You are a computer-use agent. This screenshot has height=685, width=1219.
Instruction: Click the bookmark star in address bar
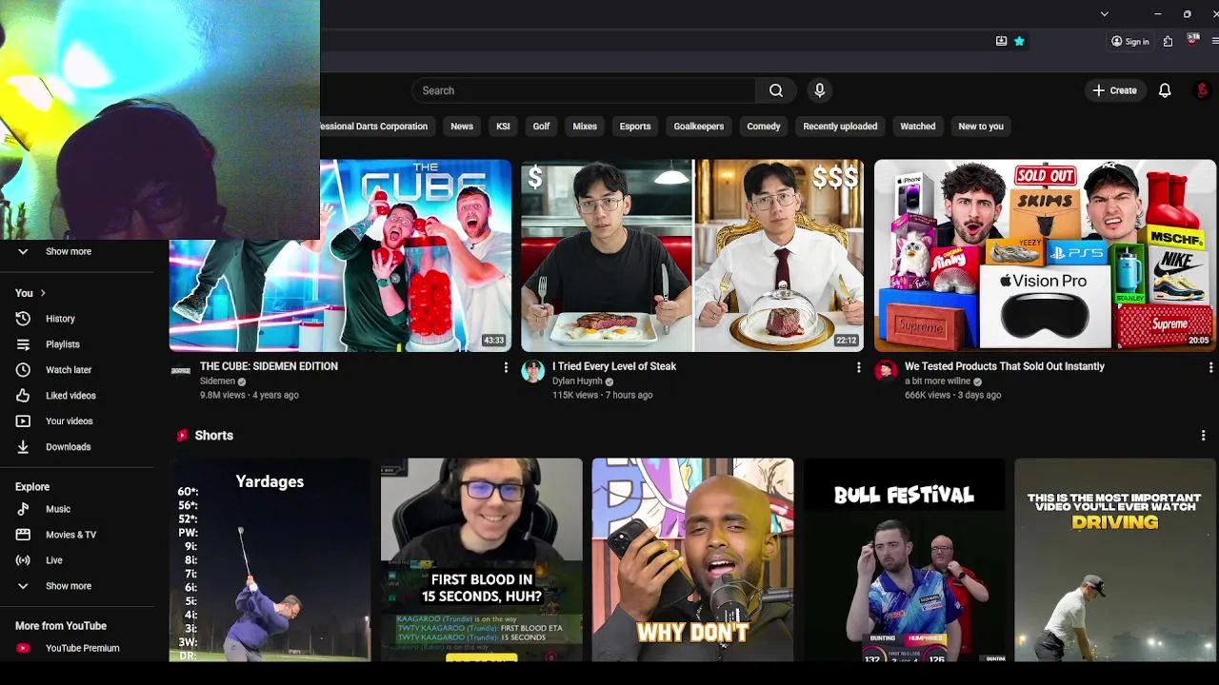point(1019,41)
